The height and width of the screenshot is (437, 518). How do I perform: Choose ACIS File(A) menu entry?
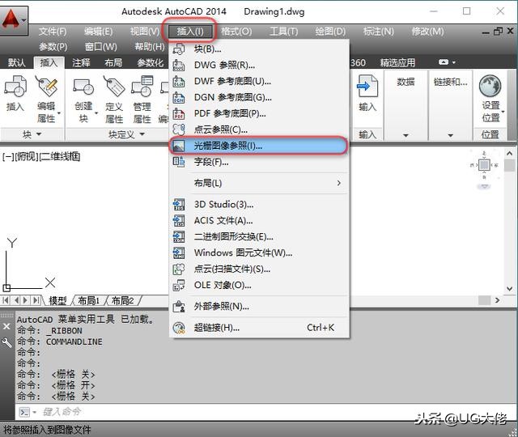click(259, 220)
